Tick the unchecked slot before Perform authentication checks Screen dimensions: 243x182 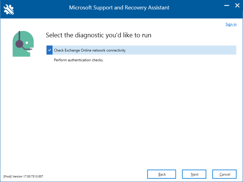click(50, 60)
